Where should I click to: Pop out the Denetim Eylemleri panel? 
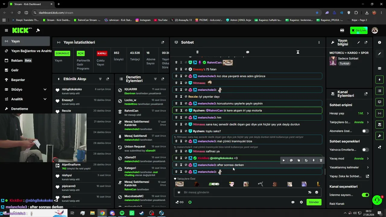pos(163,79)
